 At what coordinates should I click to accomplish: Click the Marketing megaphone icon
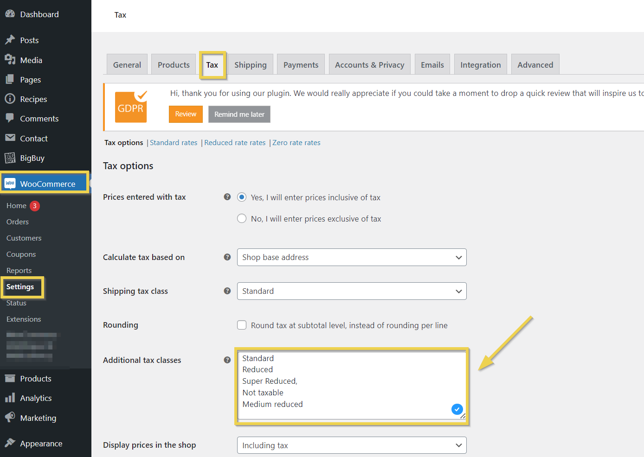[x=10, y=418]
